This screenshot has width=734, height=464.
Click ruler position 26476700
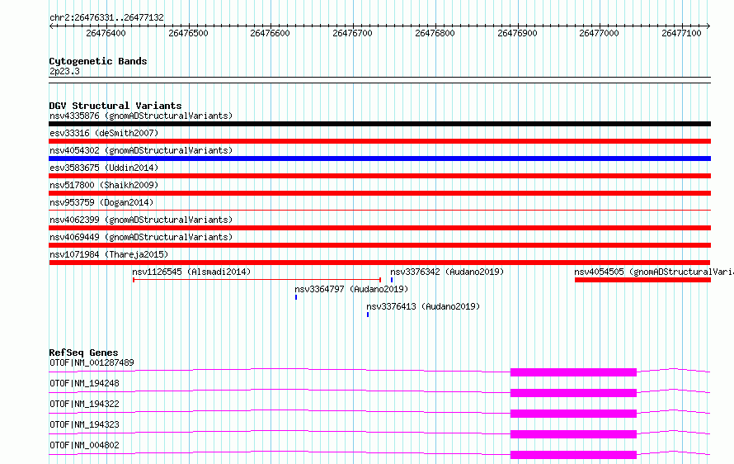pos(352,33)
